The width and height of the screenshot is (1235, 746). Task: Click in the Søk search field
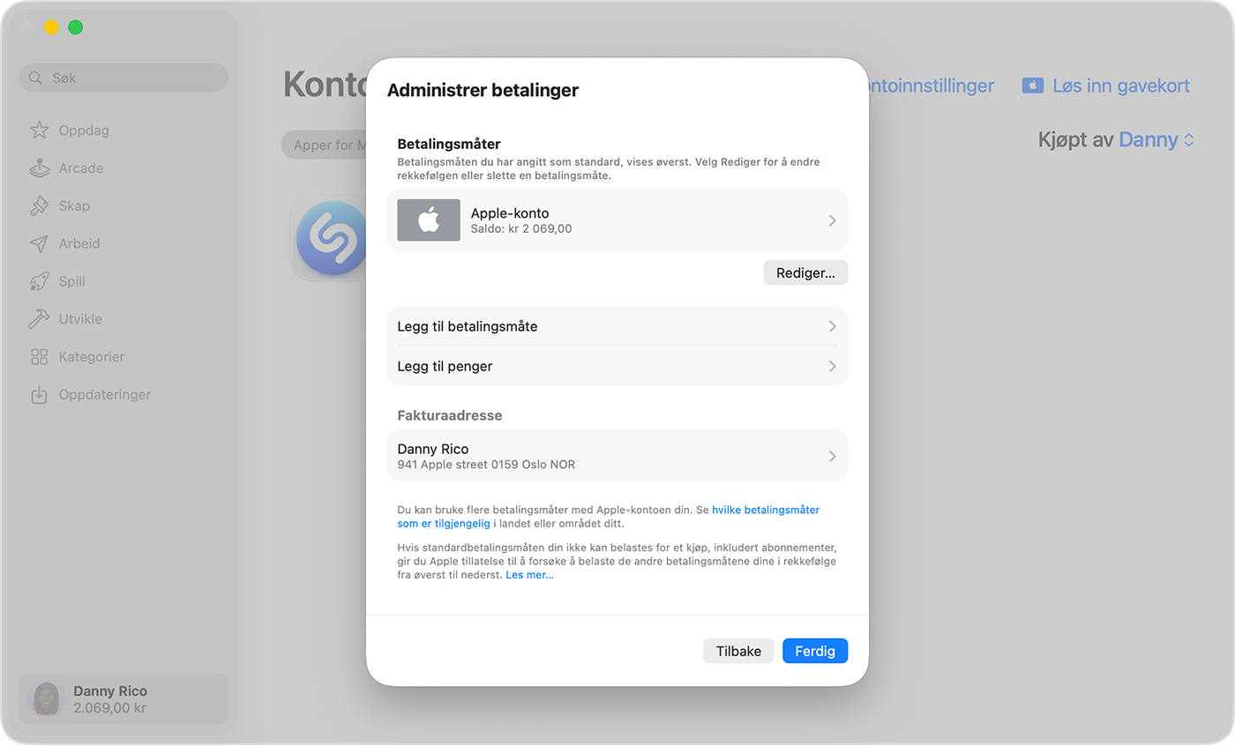pyautogui.click(x=123, y=78)
